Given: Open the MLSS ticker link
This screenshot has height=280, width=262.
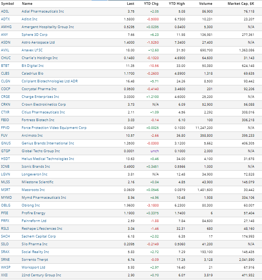Looking at the screenshot, I should click(x=5, y=182).
